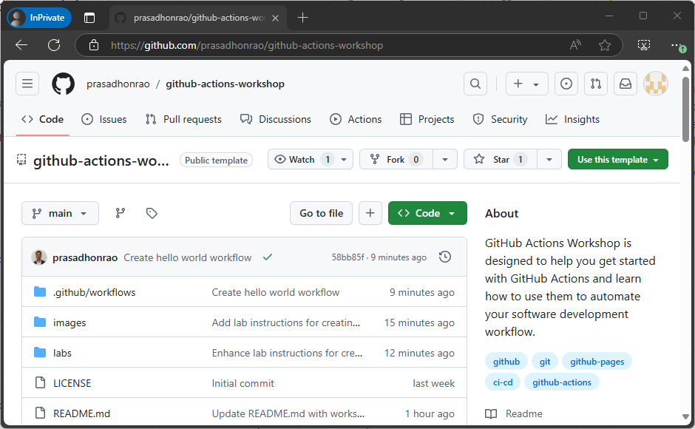Expand the Fork options dropdown arrow
695x429 pixels.
click(x=445, y=159)
